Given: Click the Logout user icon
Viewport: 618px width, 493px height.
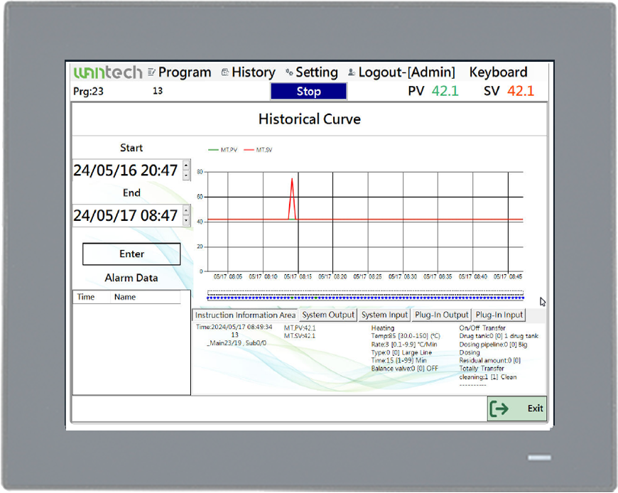Looking at the screenshot, I should point(351,72).
